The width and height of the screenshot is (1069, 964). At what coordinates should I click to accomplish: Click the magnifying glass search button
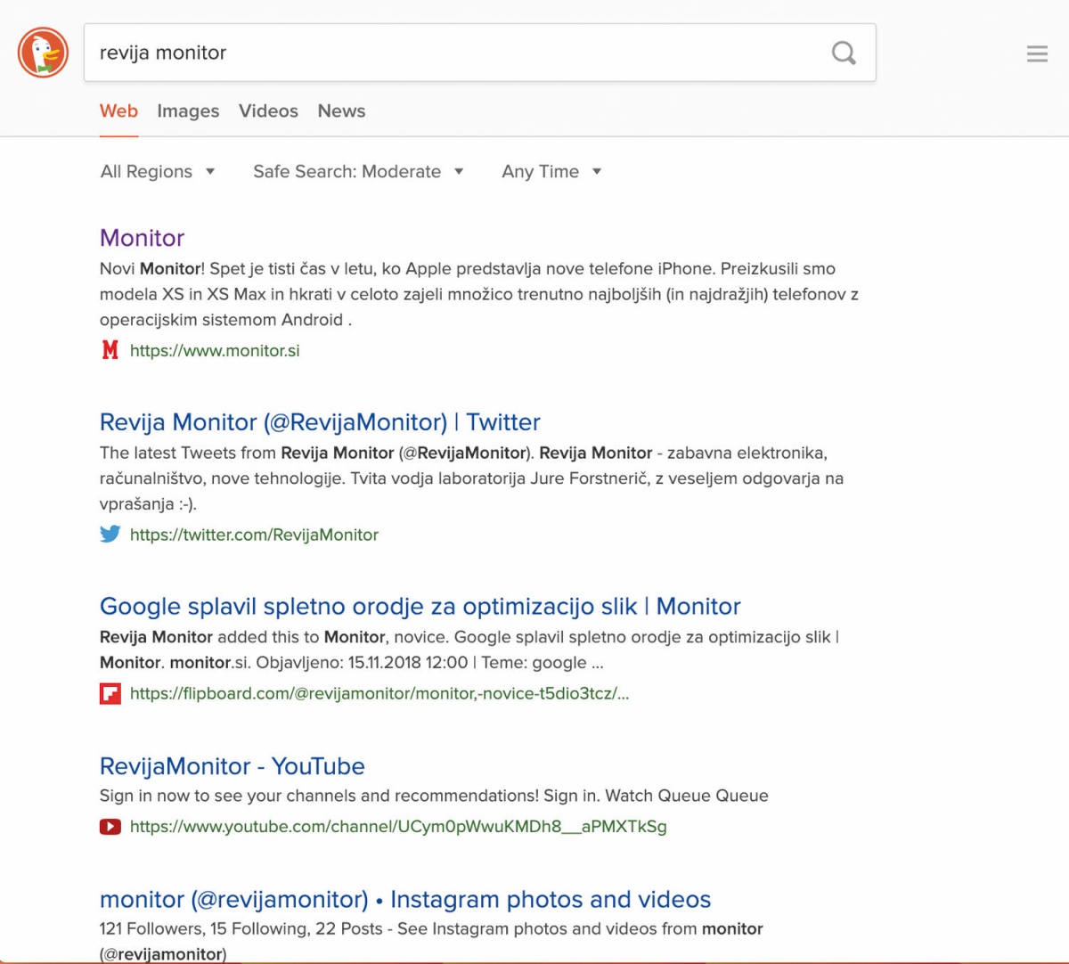pos(844,53)
